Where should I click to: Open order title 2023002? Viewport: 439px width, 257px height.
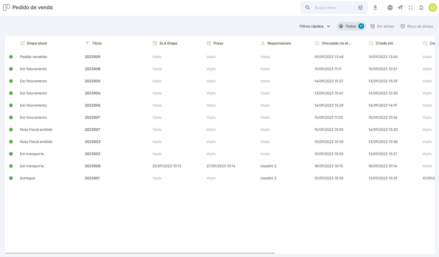pos(92,154)
